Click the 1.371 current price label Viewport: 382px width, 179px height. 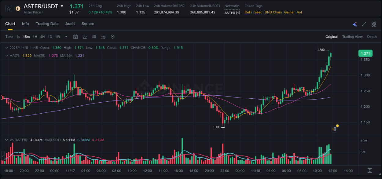pyautogui.click(x=365, y=53)
